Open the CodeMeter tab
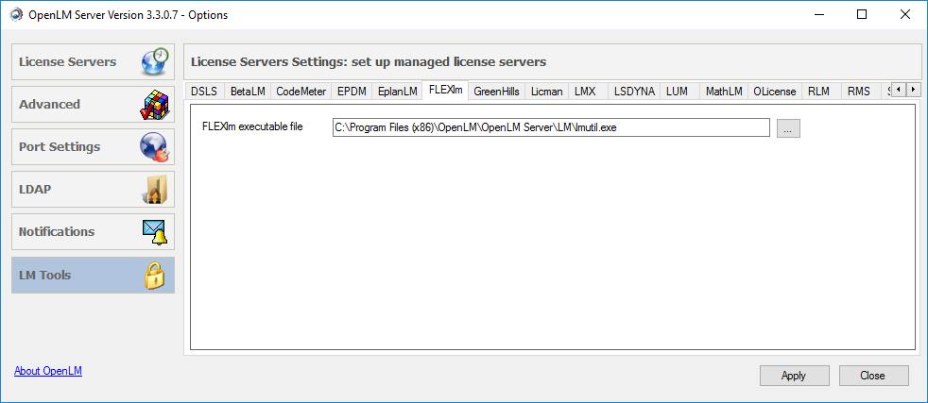Screen dimensions: 928x403 [301, 92]
